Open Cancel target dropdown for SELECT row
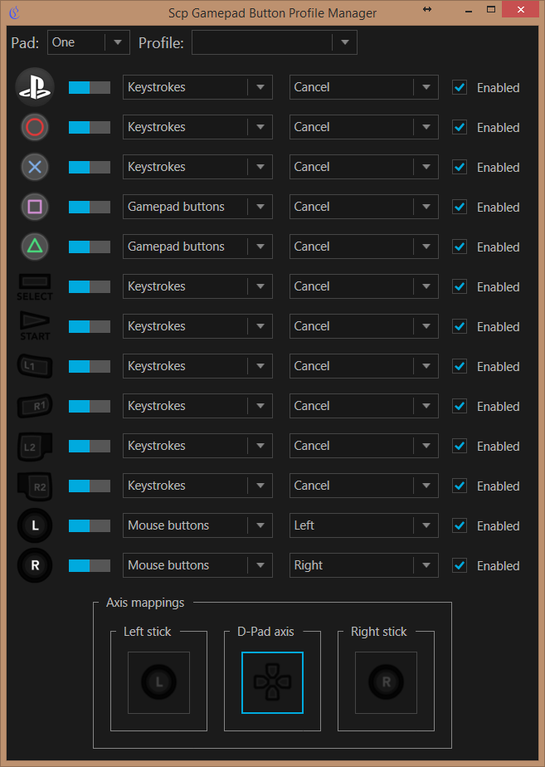Screen dimensions: 545x767 click(363, 286)
